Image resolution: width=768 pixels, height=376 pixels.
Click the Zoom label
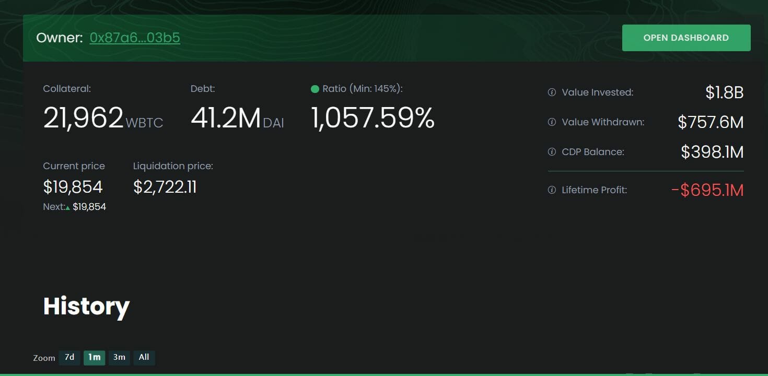tap(44, 358)
